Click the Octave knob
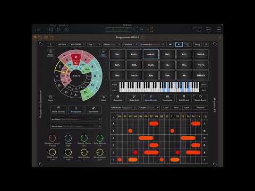 pos(68,138)
